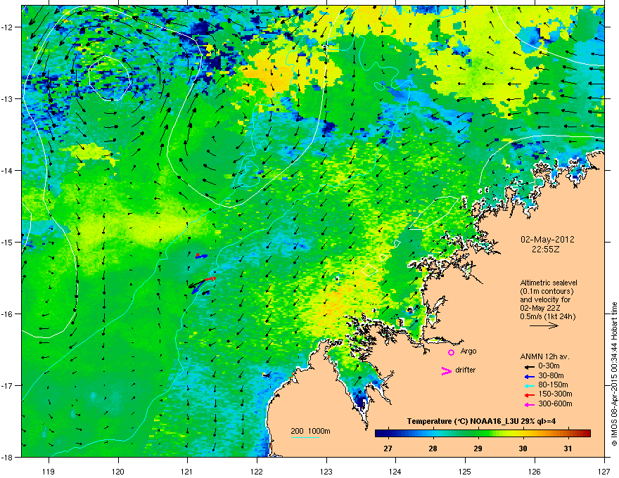This screenshot has height=478, width=619.
Task: Click the latitude axis label '-17'
Action: tap(7, 386)
